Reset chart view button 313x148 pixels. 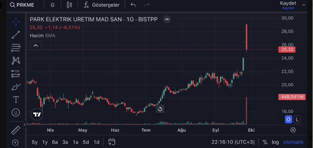[160, 109]
